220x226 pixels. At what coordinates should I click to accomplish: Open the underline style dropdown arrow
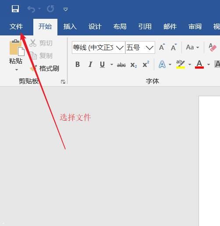pyautogui.click(x=112, y=64)
